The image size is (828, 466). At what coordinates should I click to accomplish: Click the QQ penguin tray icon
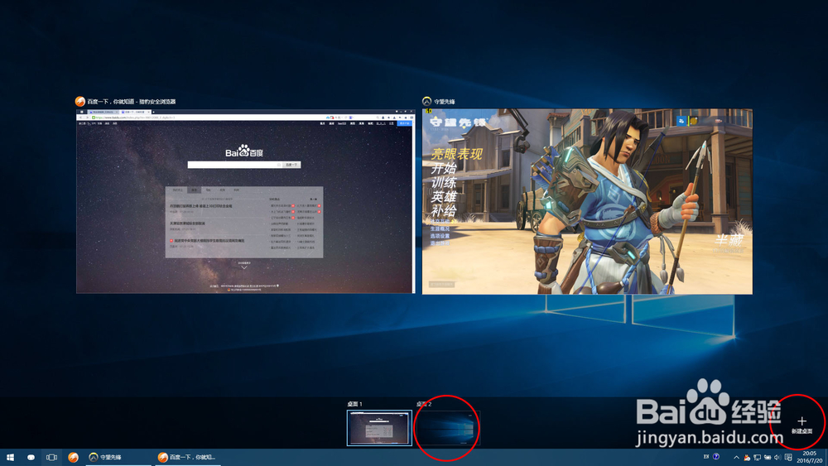746,457
